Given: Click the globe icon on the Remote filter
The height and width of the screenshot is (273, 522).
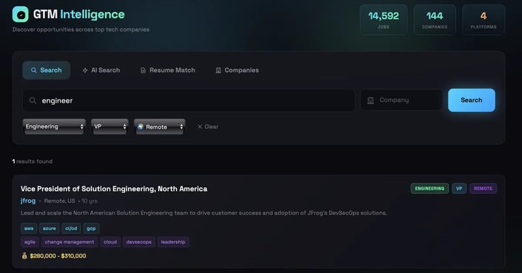Looking at the screenshot, I should coord(141,127).
